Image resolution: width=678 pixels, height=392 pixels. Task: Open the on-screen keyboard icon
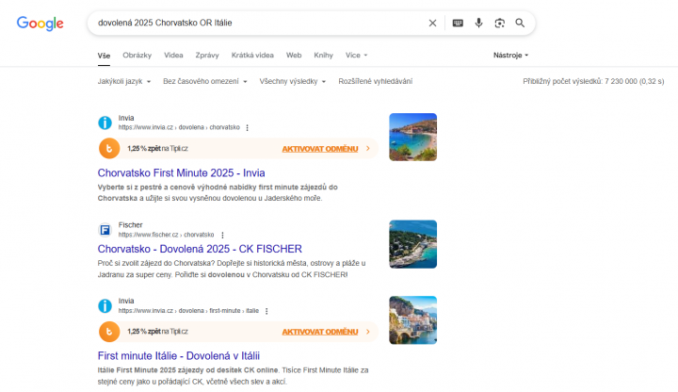pos(458,23)
